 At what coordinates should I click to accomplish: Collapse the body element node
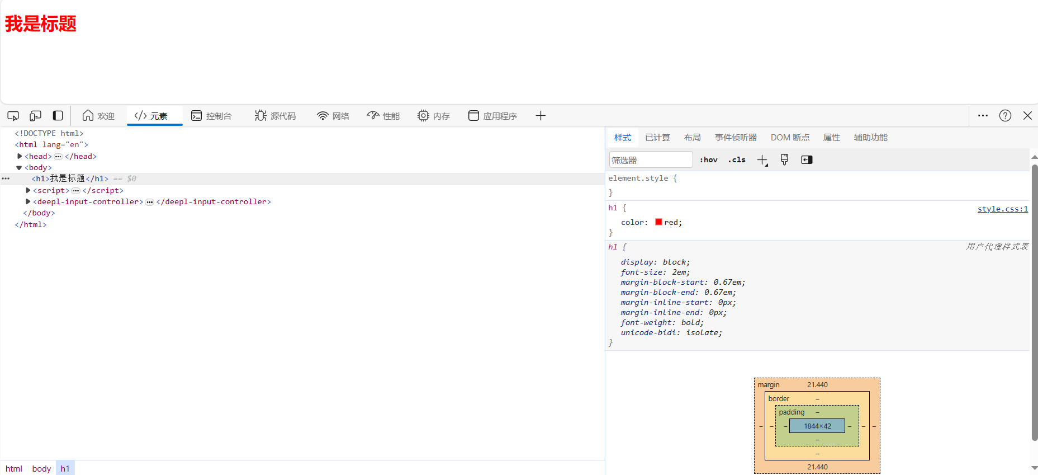click(19, 168)
